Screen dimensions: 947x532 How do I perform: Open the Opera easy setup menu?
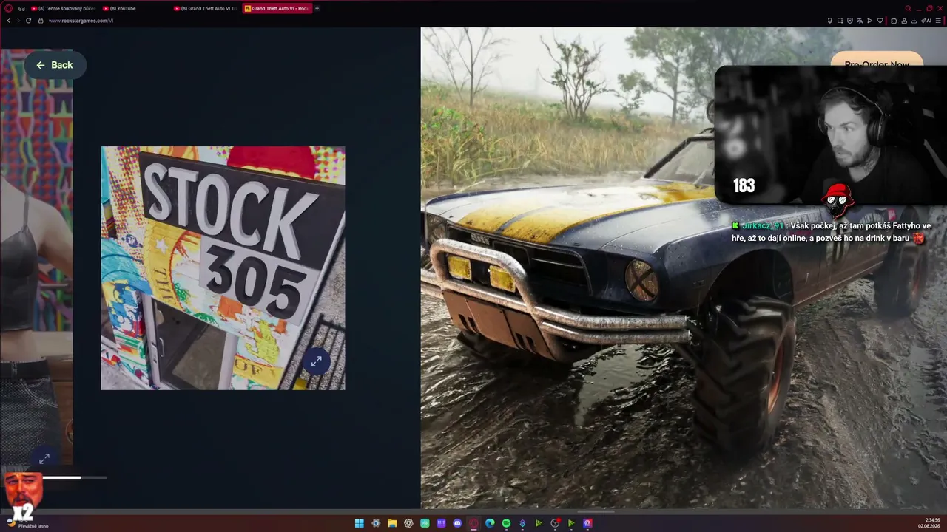939,21
